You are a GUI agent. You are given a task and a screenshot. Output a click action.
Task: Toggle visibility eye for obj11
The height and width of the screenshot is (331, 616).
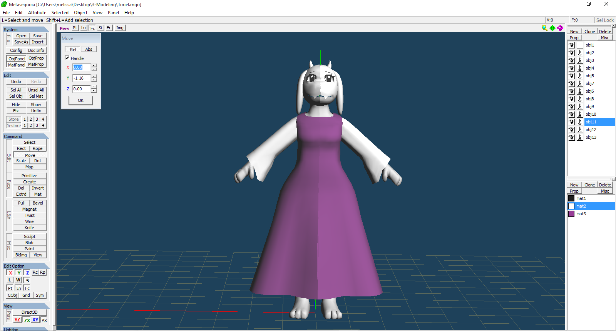click(572, 122)
